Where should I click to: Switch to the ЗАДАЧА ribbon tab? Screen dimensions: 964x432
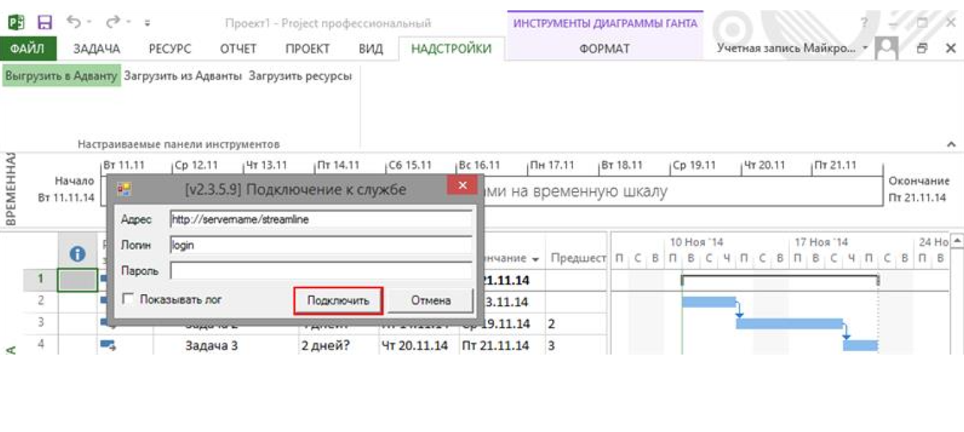96,49
